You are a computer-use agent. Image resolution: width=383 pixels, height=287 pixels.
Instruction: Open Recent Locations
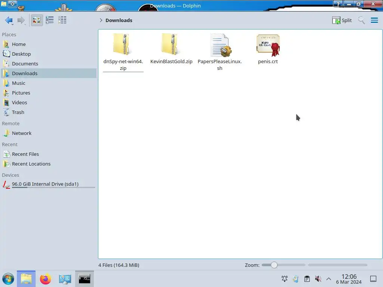coord(49,164)
